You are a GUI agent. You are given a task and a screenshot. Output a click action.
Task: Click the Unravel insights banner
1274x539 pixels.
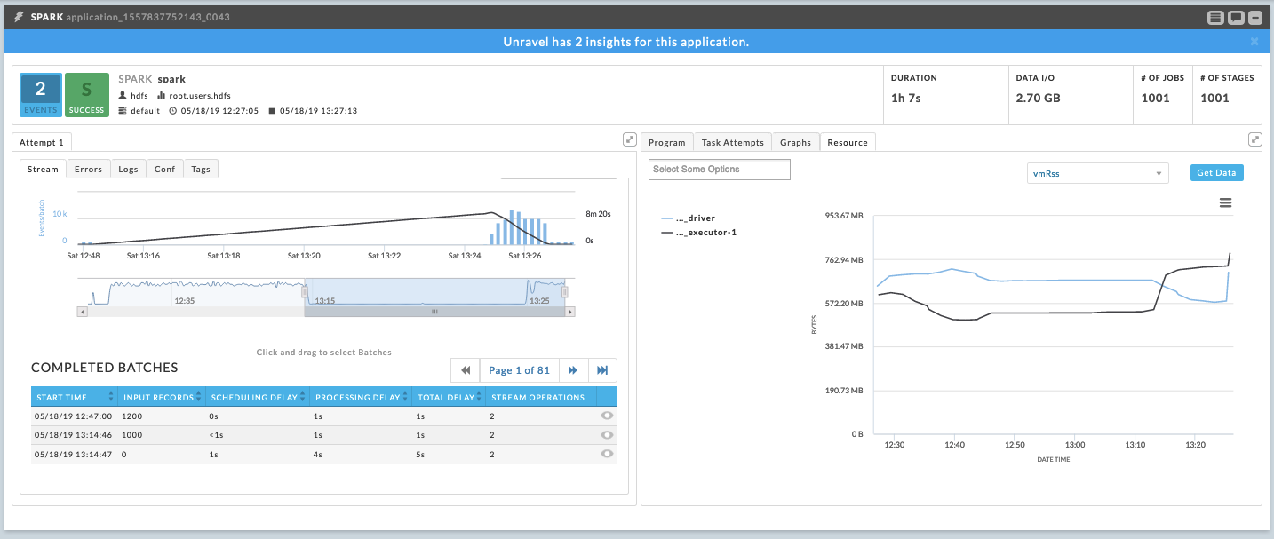pyautogui.click(x=625, y=42)
